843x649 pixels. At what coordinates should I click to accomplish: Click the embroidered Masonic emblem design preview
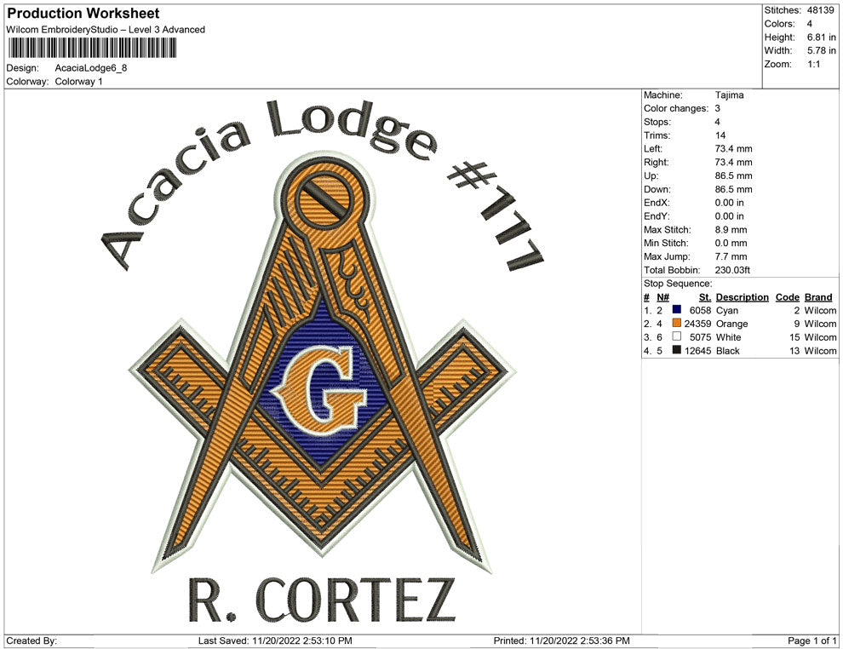coord(322,360)
